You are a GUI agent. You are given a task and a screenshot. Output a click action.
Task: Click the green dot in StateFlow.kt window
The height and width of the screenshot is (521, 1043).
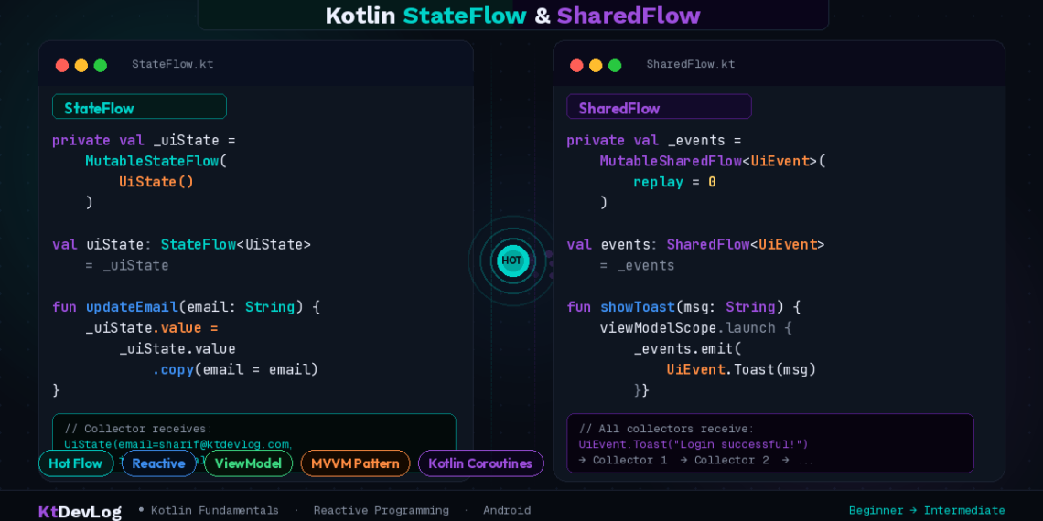click(101, 65)
